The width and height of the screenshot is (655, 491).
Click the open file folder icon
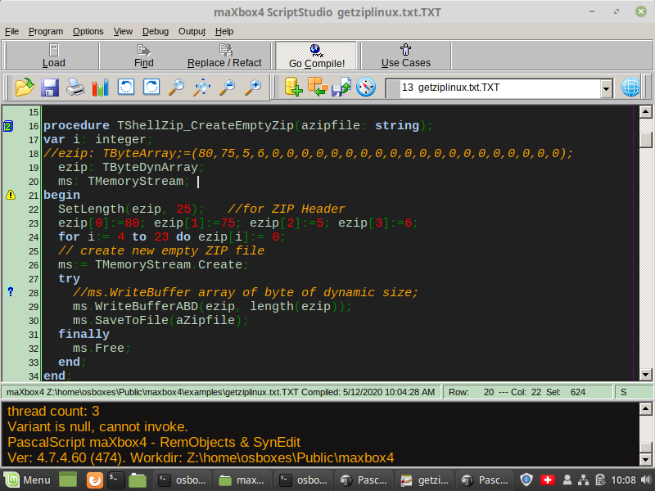pos(24,87)
